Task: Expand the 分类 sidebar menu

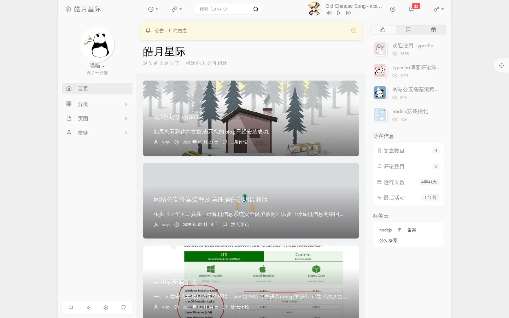Action: (x=97, y=104)
